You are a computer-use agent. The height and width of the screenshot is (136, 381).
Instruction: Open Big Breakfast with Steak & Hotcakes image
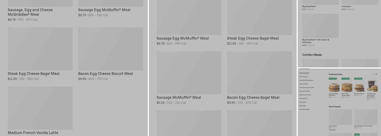(x=320, y=26)
